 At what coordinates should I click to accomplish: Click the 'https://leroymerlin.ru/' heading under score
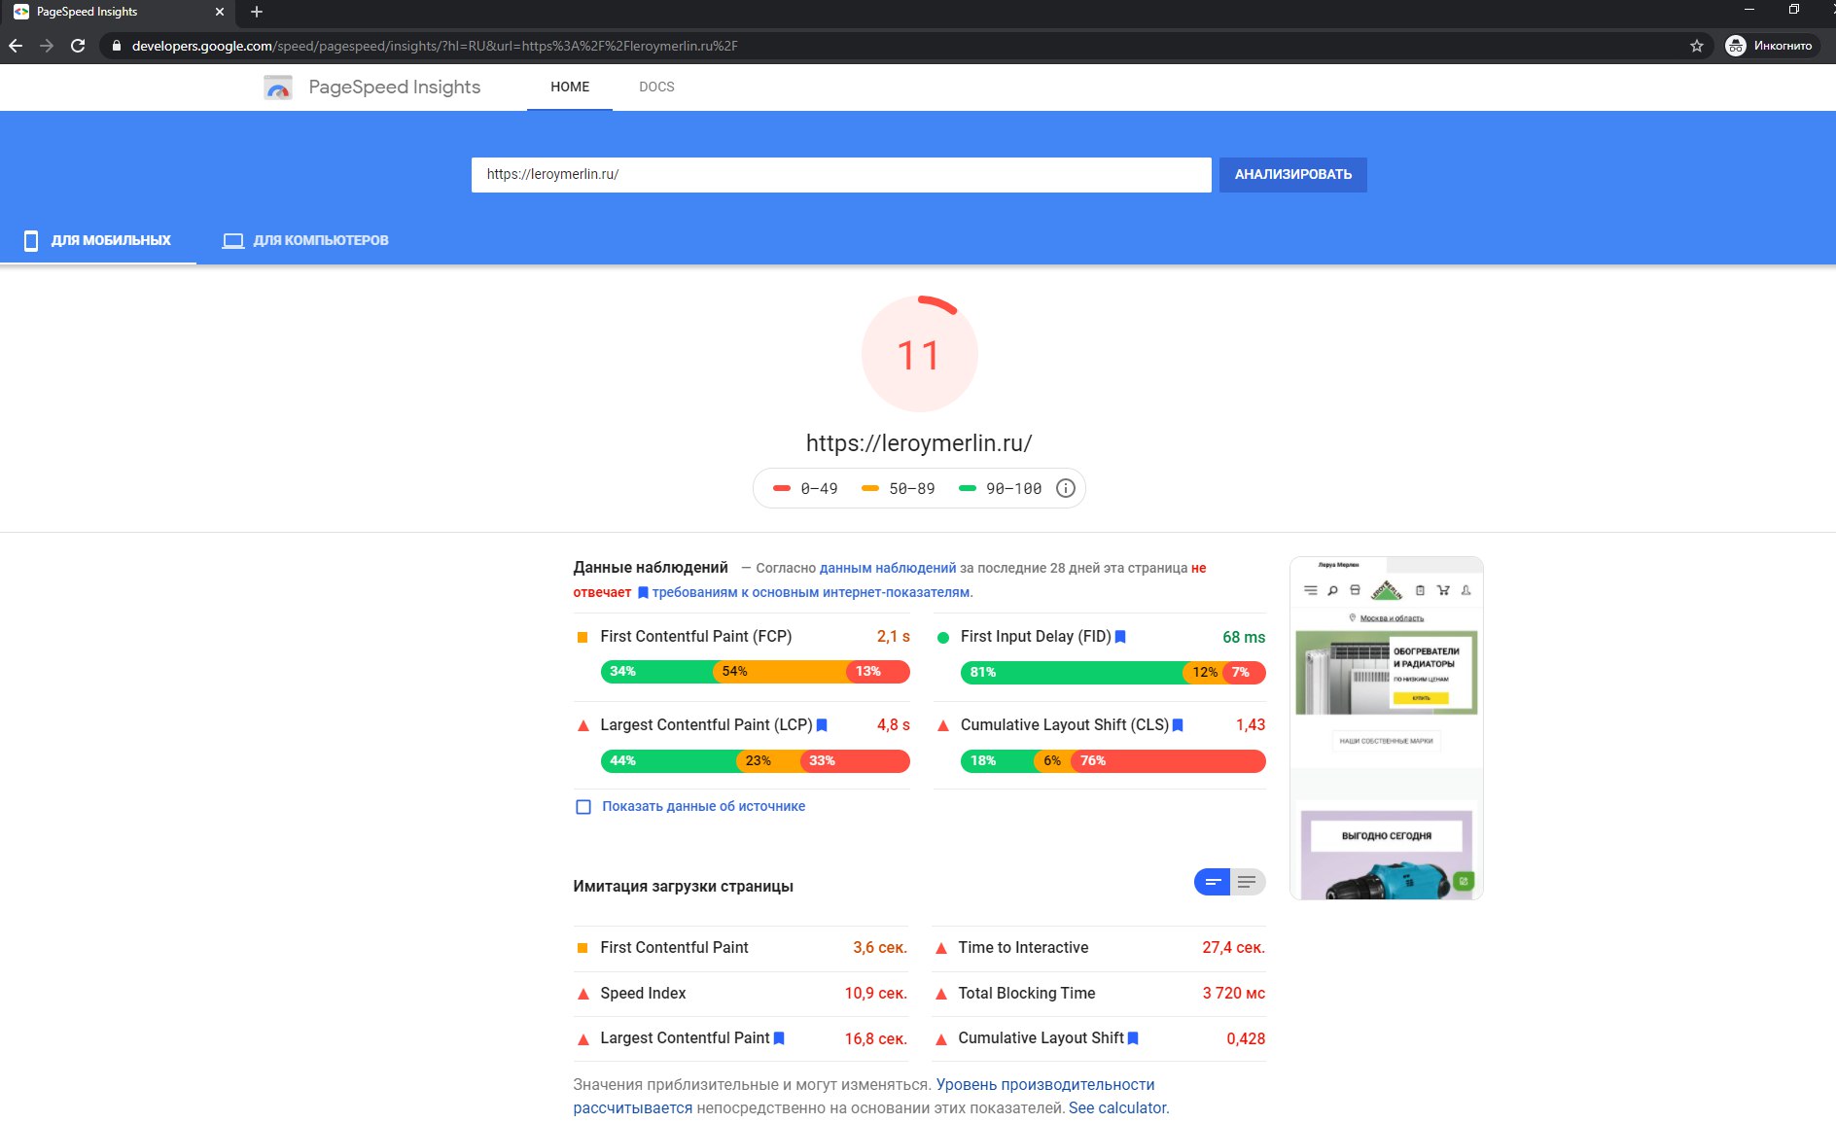(919, 443)
